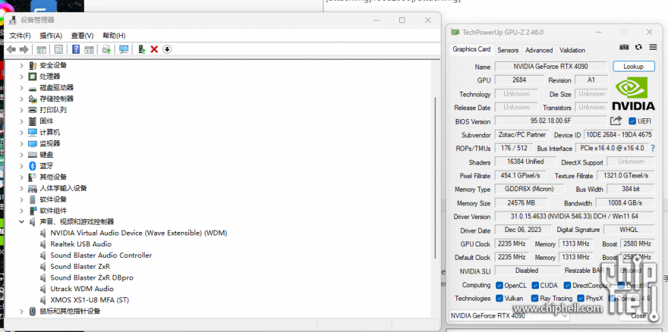Click the NVIDIA logo in GPU-Z
Image resolution: width=668 pixels, height=332 pixels.
click(x=633, y=93)
